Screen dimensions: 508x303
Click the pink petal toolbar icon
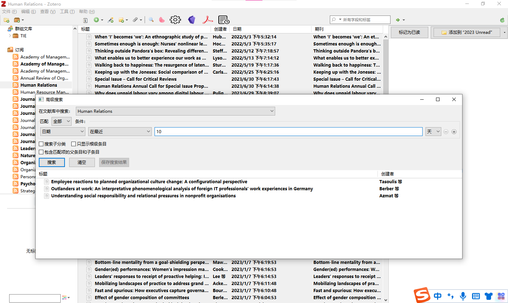point(162,20)
